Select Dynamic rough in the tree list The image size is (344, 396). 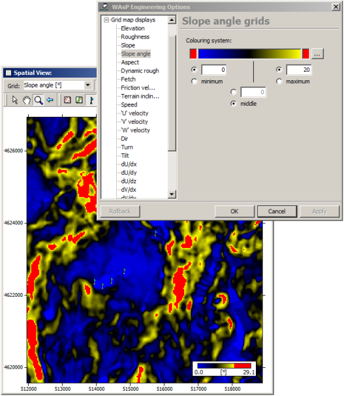click(140, 70)
